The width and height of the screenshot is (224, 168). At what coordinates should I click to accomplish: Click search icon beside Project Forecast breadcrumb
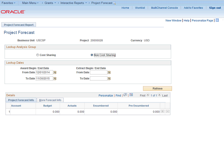tap(114, 3)
